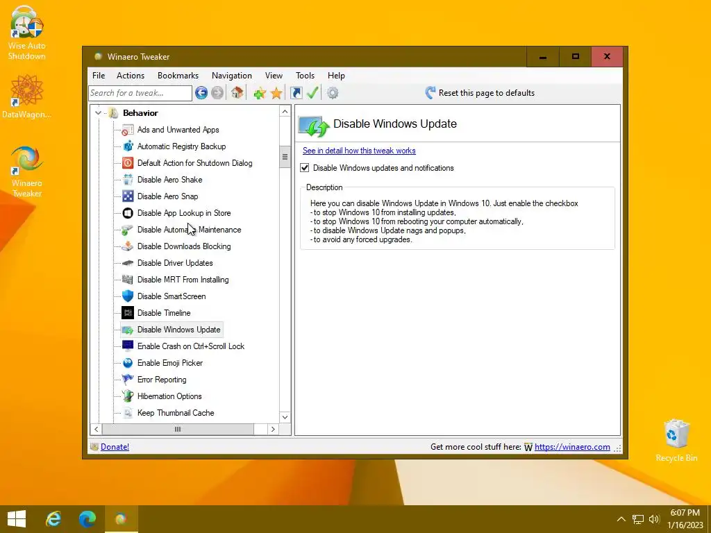
Task: Open Wise Auto Shutdown desktop shortcut
Action: 27,33
